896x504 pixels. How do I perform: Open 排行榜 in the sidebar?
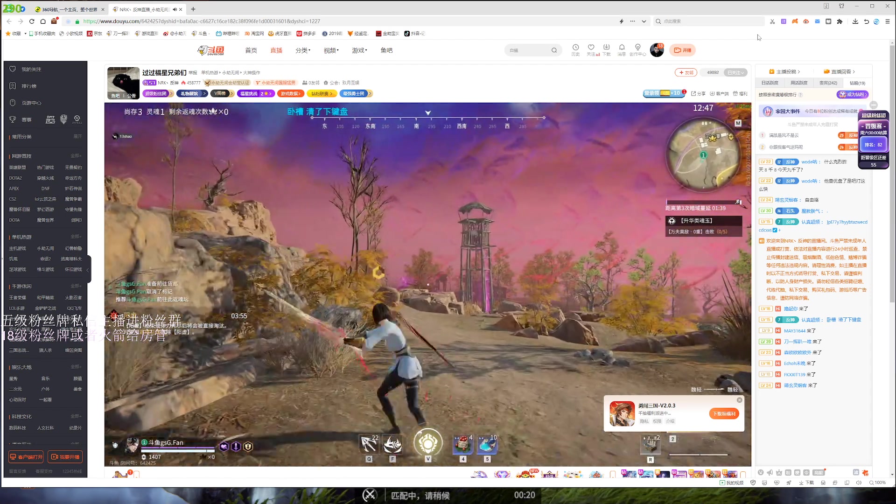(29, 86)
